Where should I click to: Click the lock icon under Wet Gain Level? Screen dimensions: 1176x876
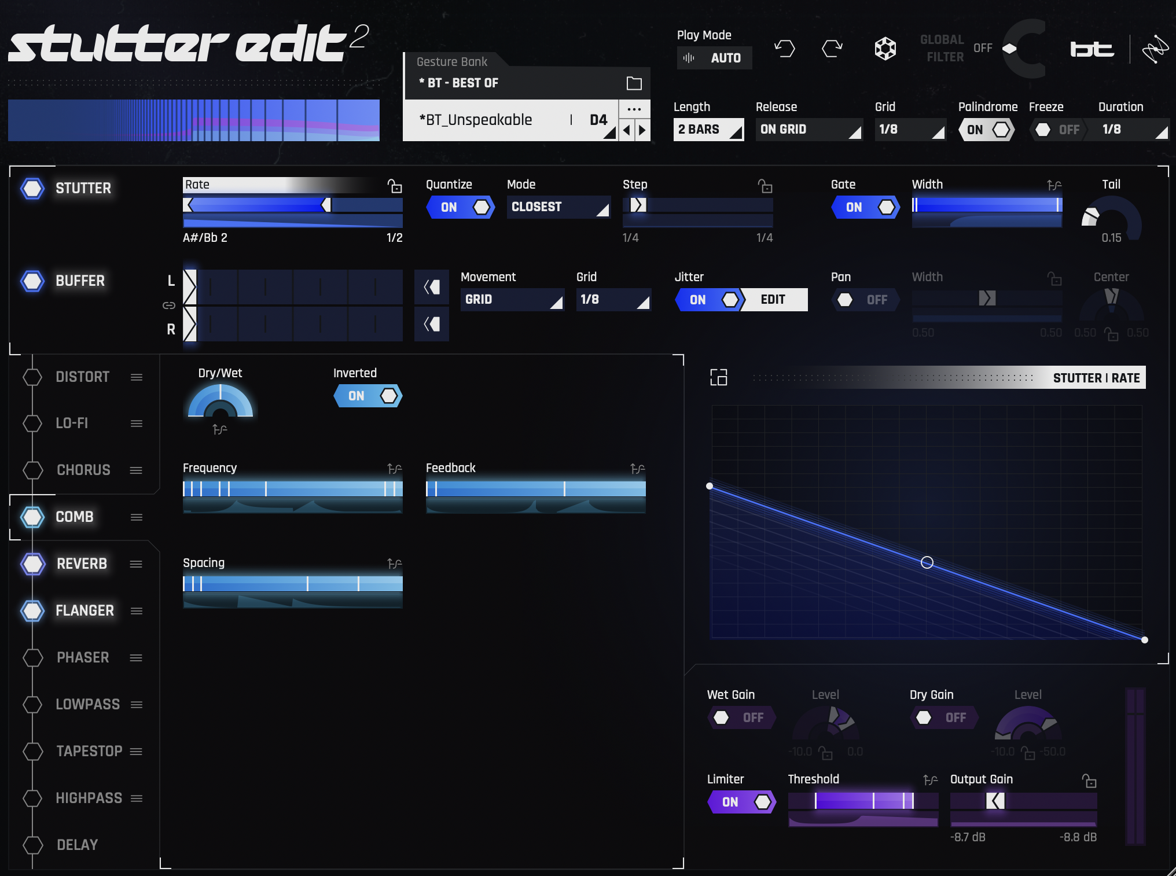(x=825, y=753)
